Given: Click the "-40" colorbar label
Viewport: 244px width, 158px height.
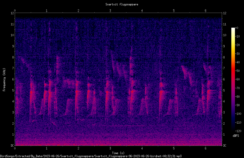Looking at the screenshot, I should tap(237, 62).
